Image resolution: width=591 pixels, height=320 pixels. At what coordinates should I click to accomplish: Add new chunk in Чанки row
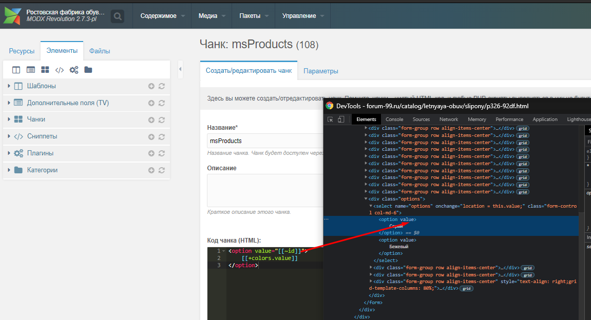(x=151, y=119)
